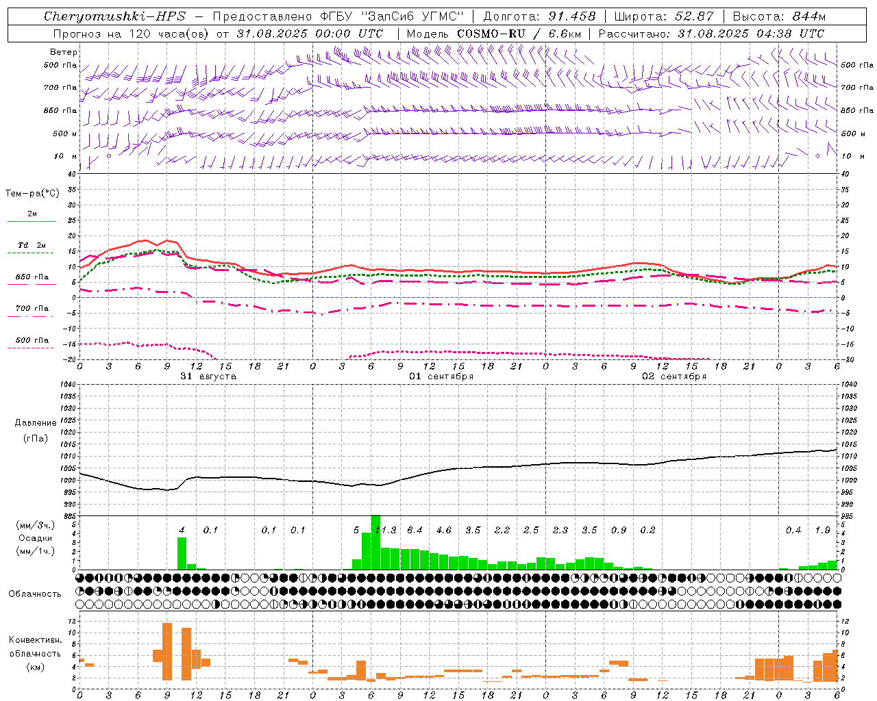
Task: Click the 'Тем-ра(°C)' temperature label
Action: coord(32,194)
